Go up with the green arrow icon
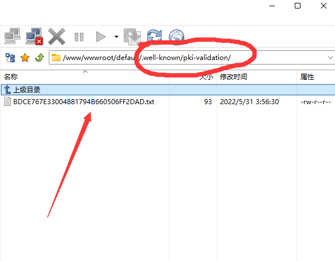335x261 pixels. click(40, 57)
